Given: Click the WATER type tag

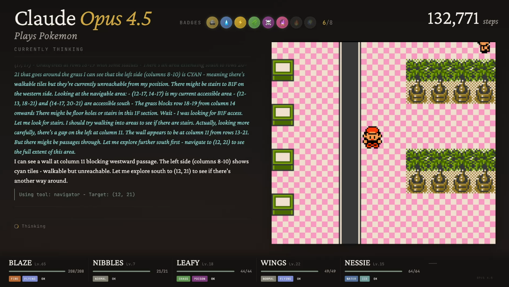Looking at the screenshot, I should click(351, 279).
